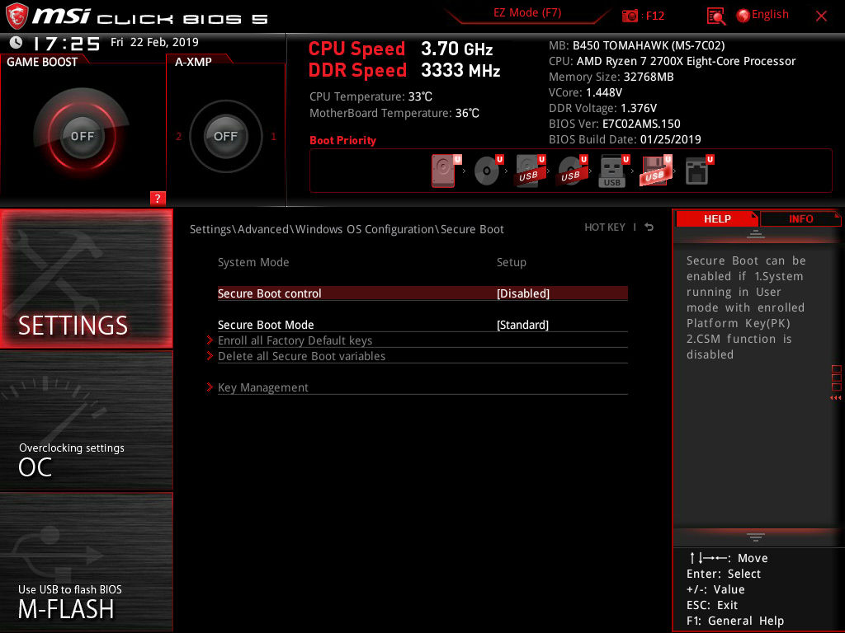This screenshot has height=633, width=845.
Task: Click the English language globe icon
Action: tap(743, 14)
